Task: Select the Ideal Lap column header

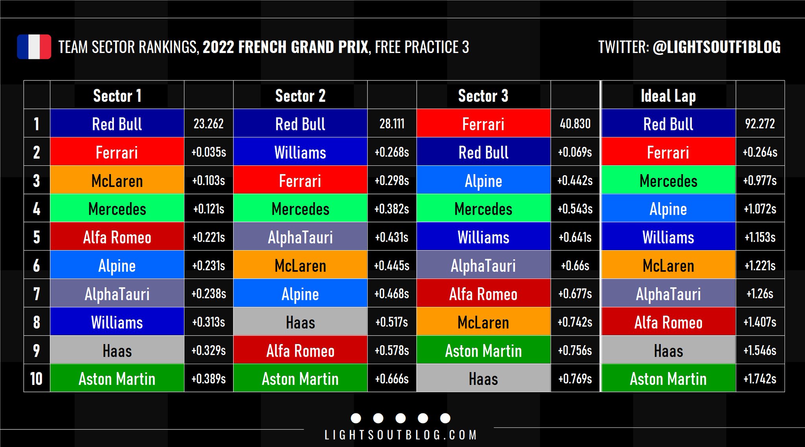Action: [668, 96]
